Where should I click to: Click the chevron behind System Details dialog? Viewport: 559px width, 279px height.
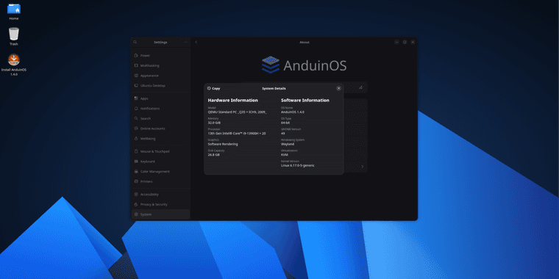tap(363, 167)
